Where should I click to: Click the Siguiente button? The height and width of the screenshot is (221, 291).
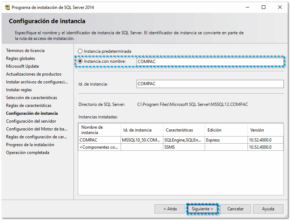click(202, 209)
